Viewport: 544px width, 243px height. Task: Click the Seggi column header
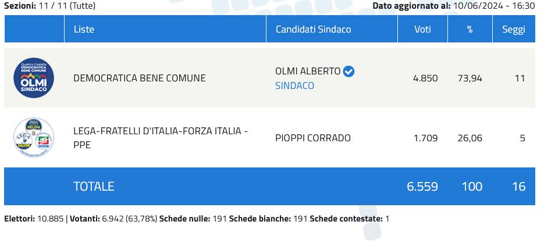pos(514,29)
